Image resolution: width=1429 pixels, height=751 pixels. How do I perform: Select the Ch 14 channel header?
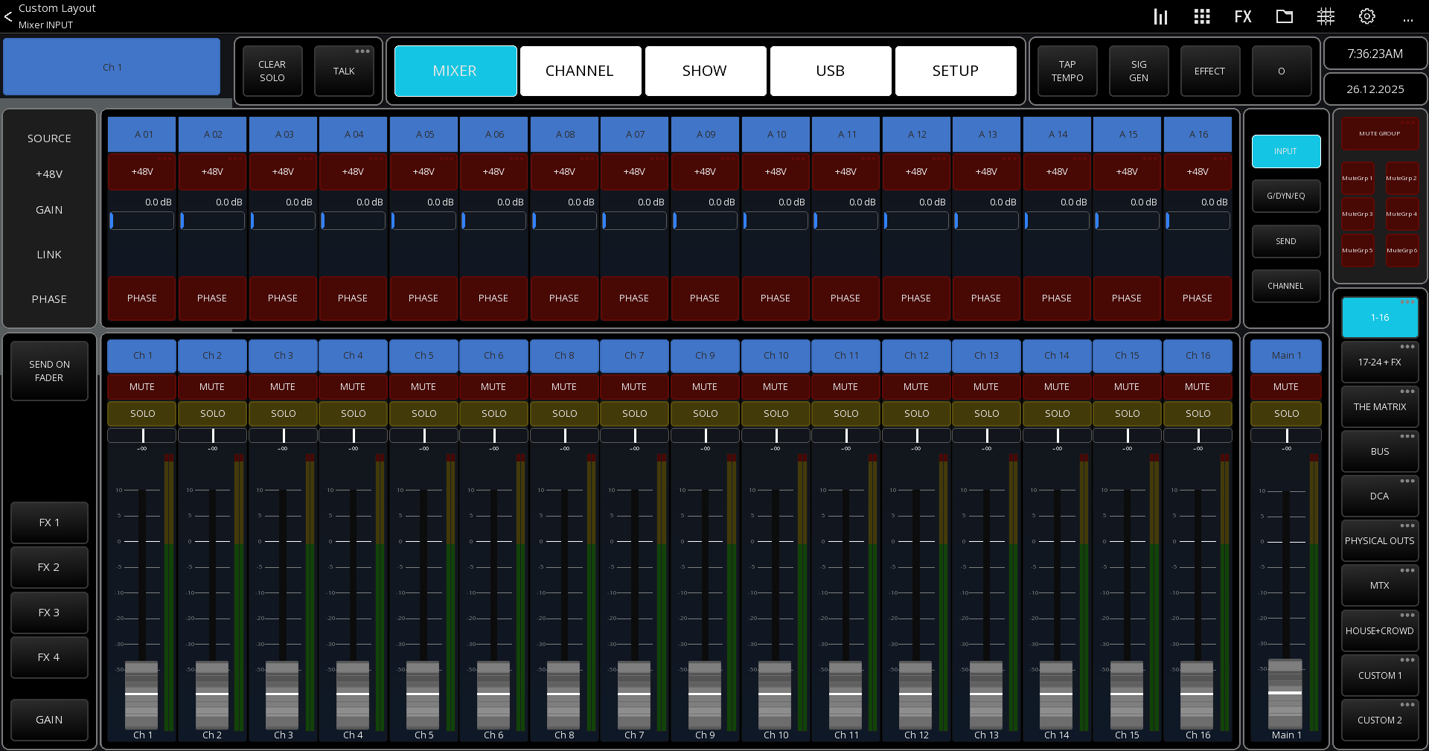click(1057, 356)
